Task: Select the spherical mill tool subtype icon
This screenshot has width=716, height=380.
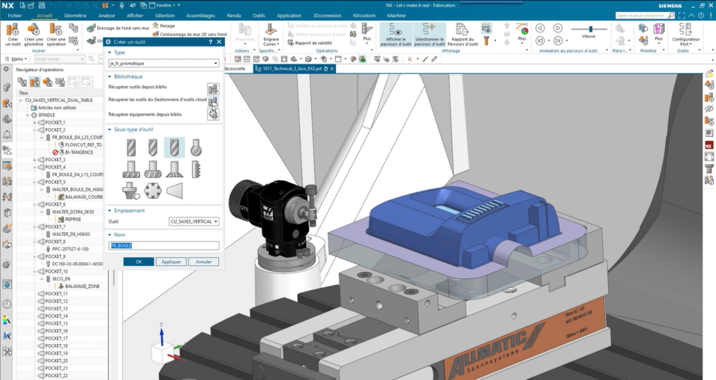Action: (196, 148)
